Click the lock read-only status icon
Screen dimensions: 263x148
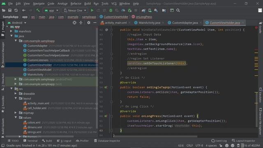coord(221,146)
